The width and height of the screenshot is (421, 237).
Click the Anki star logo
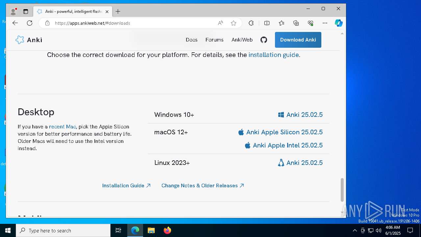(20, 40)
